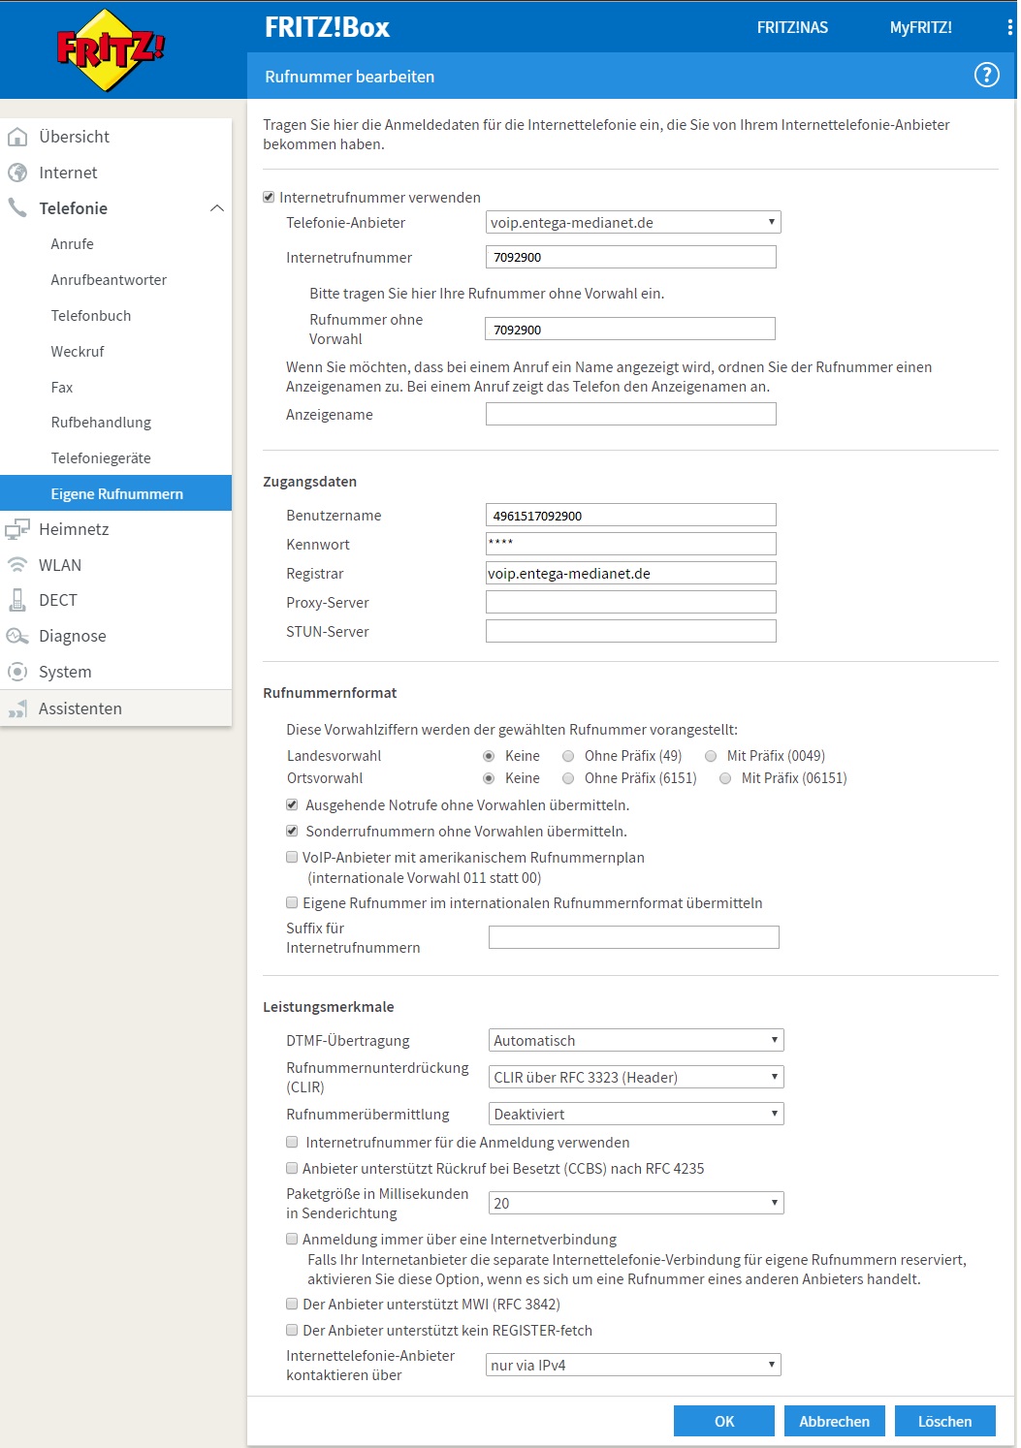Screen dimensions: 1021x1448
Task: Select Landesvorwahl Keine radio button
Action: tap(489, 756)
